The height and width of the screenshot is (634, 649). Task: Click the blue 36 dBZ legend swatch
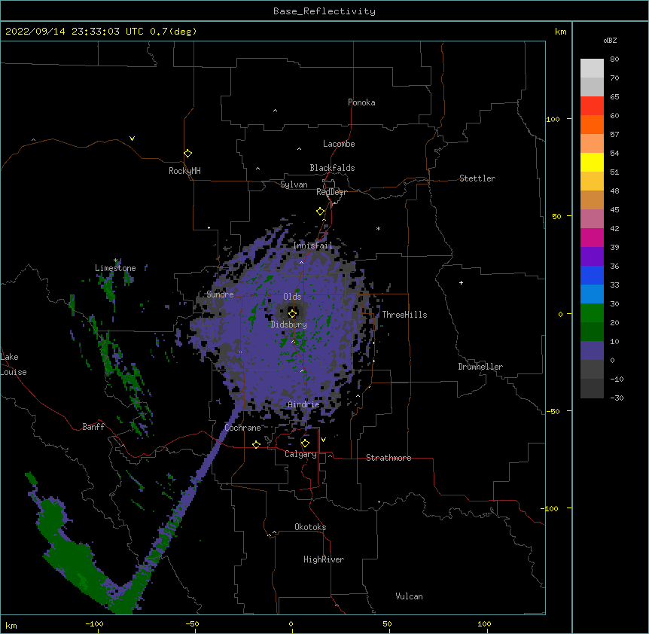(x=592, y=275)
